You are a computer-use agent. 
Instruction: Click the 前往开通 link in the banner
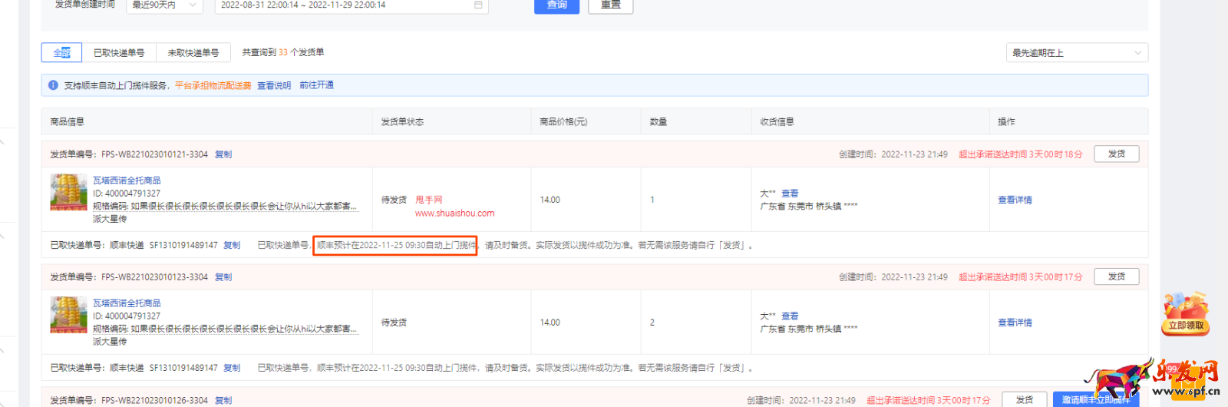pos(316,85)
